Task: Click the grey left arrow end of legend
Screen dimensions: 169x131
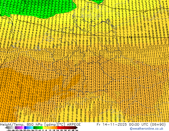Action: (x=6, y=128)
